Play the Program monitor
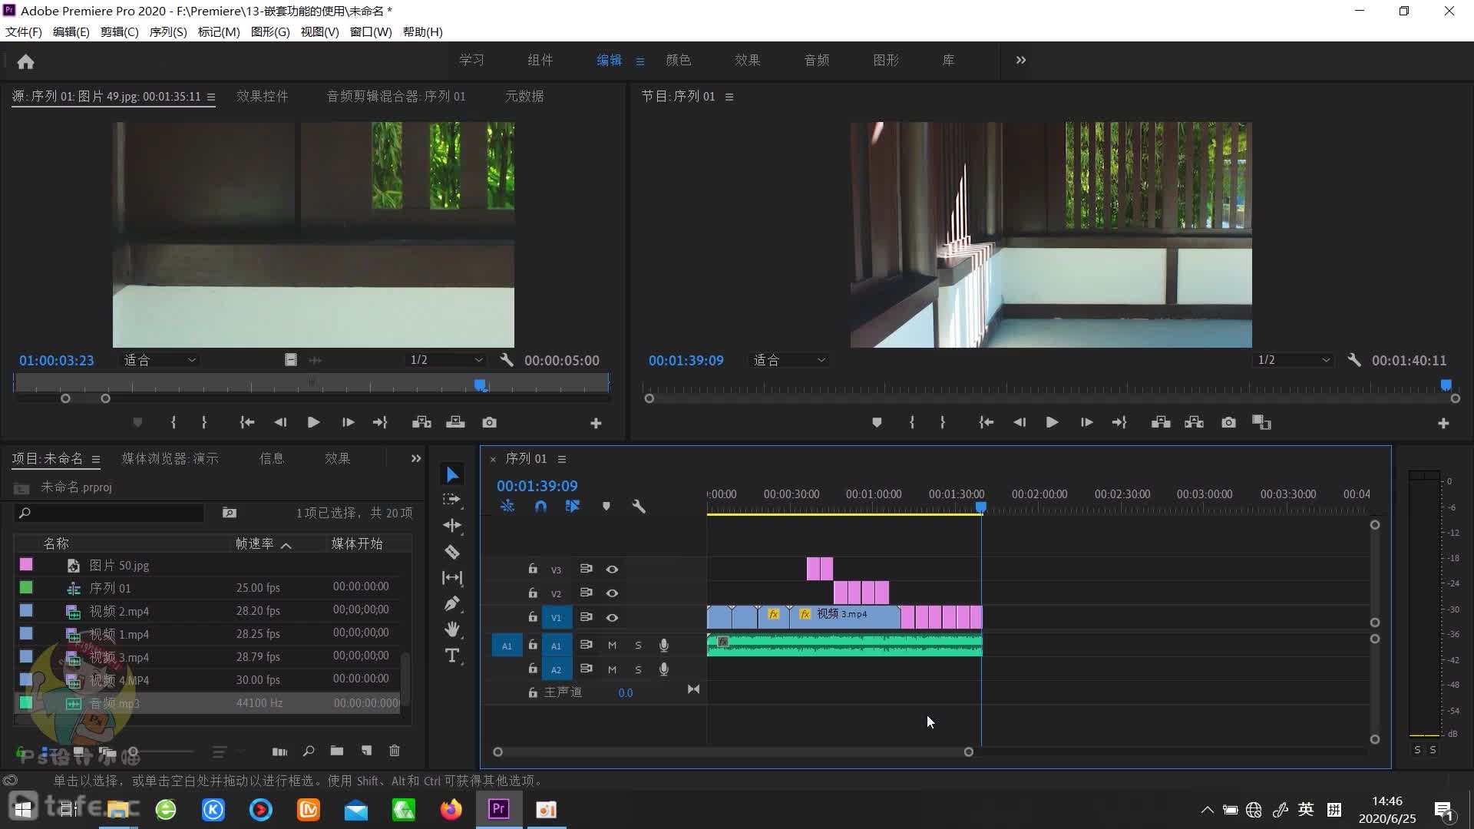The width and height of the screenshot is (1474, 829). tap(1052, 423)
